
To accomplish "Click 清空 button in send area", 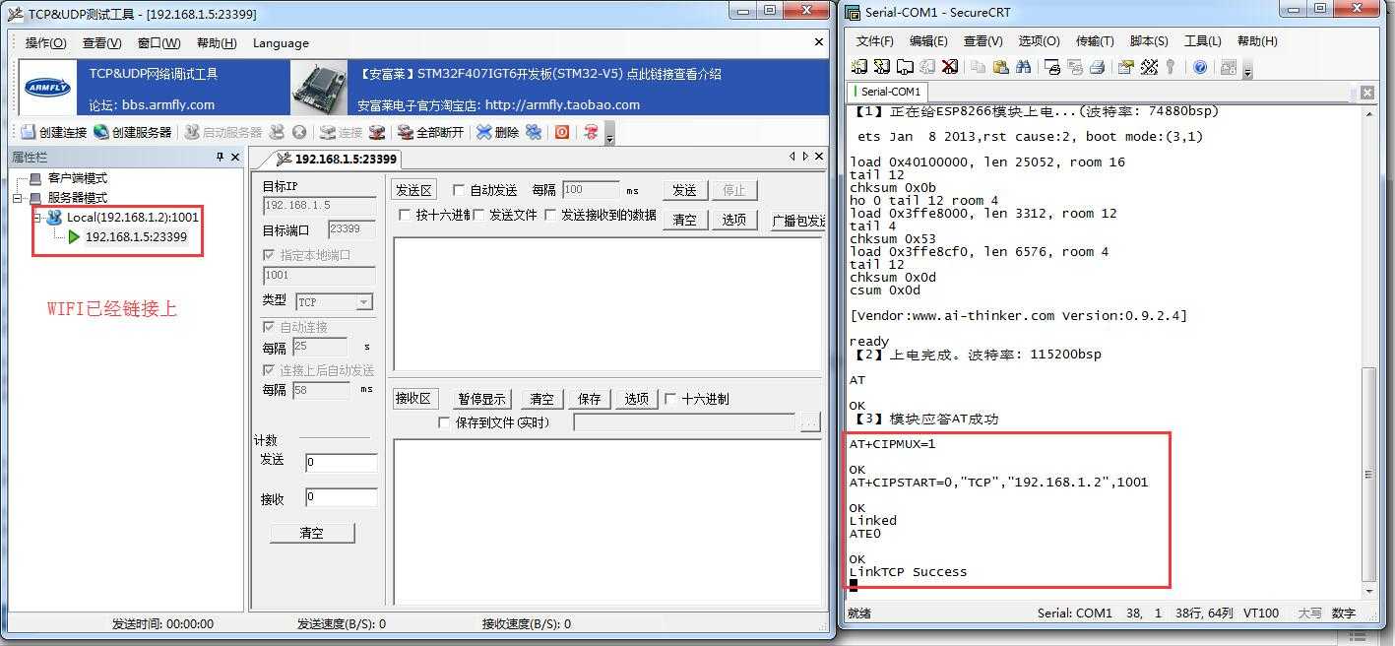I will [x=684, y=220].
